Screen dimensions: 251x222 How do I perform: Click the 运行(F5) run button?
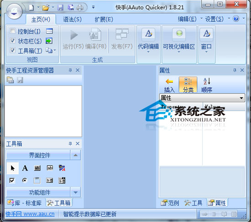click(x=73, y=39)
